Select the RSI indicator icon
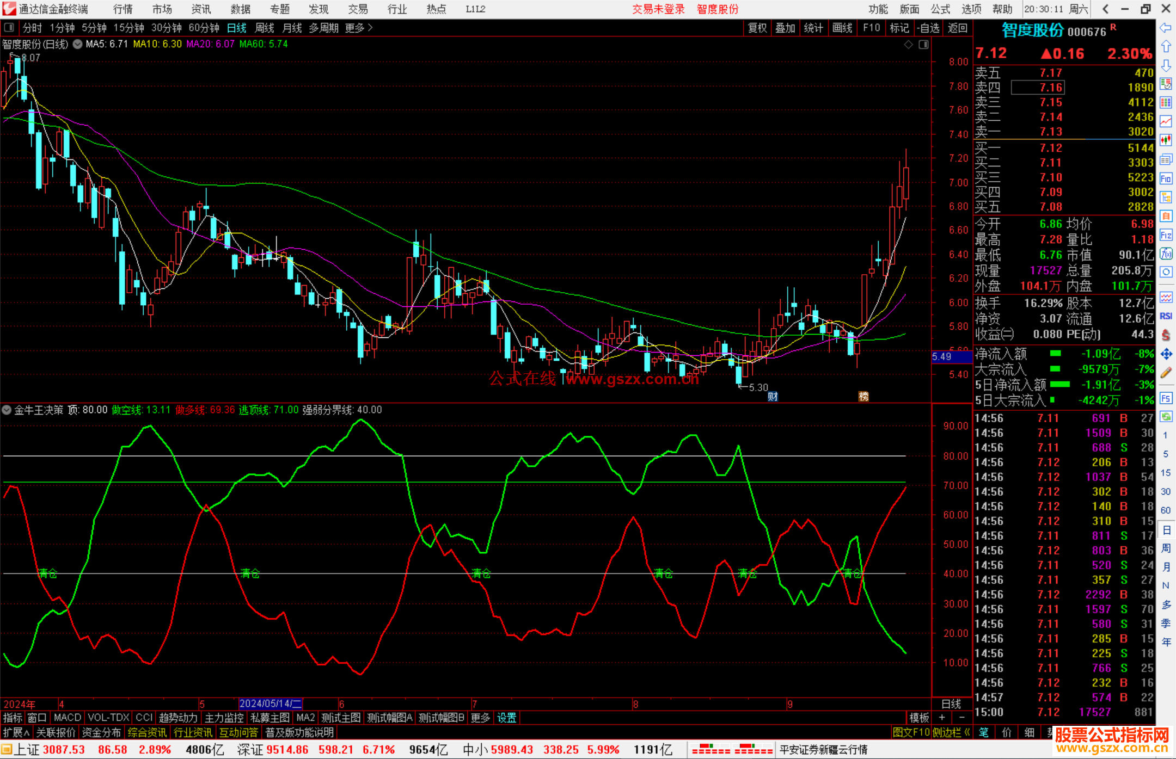This screenshot has width=1176, height=759. (x=1166, y=316)
